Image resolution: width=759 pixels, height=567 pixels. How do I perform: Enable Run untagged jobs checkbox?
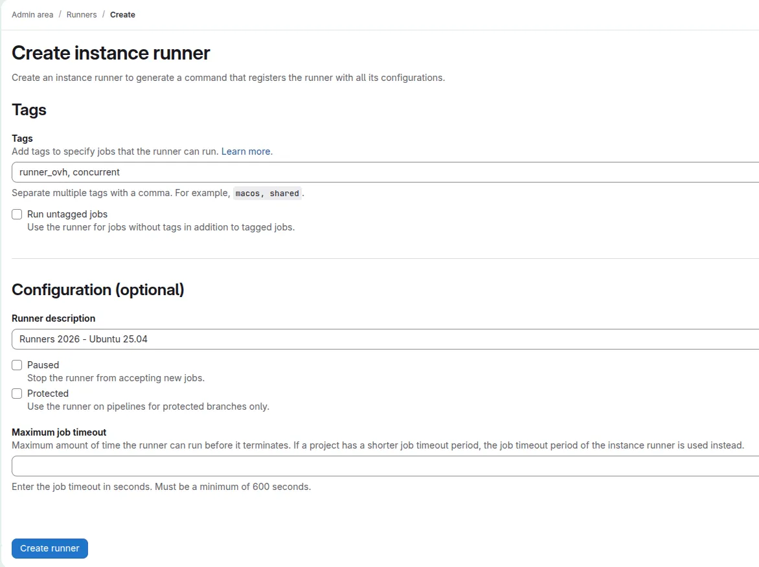click(x=17, y=214)
